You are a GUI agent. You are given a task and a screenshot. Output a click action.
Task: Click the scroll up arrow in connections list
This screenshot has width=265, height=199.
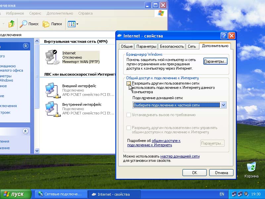pos(37,41)
